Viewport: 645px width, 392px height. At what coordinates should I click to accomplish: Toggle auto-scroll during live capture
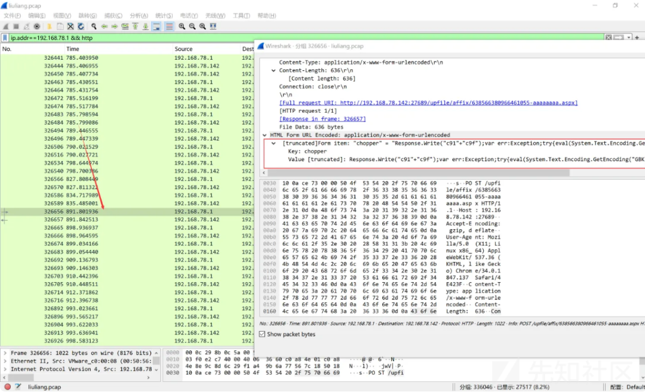(x=156, y=26)
